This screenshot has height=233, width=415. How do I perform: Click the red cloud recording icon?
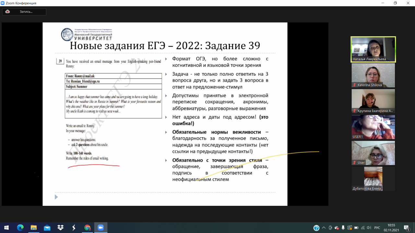[x=7, y=12]
